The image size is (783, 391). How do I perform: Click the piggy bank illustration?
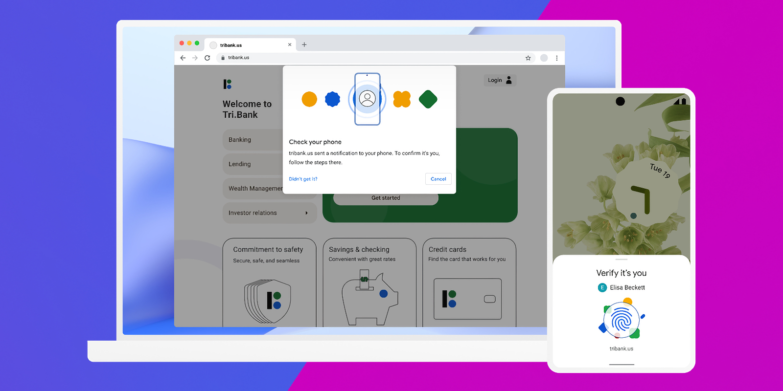(x=369, y=299)
